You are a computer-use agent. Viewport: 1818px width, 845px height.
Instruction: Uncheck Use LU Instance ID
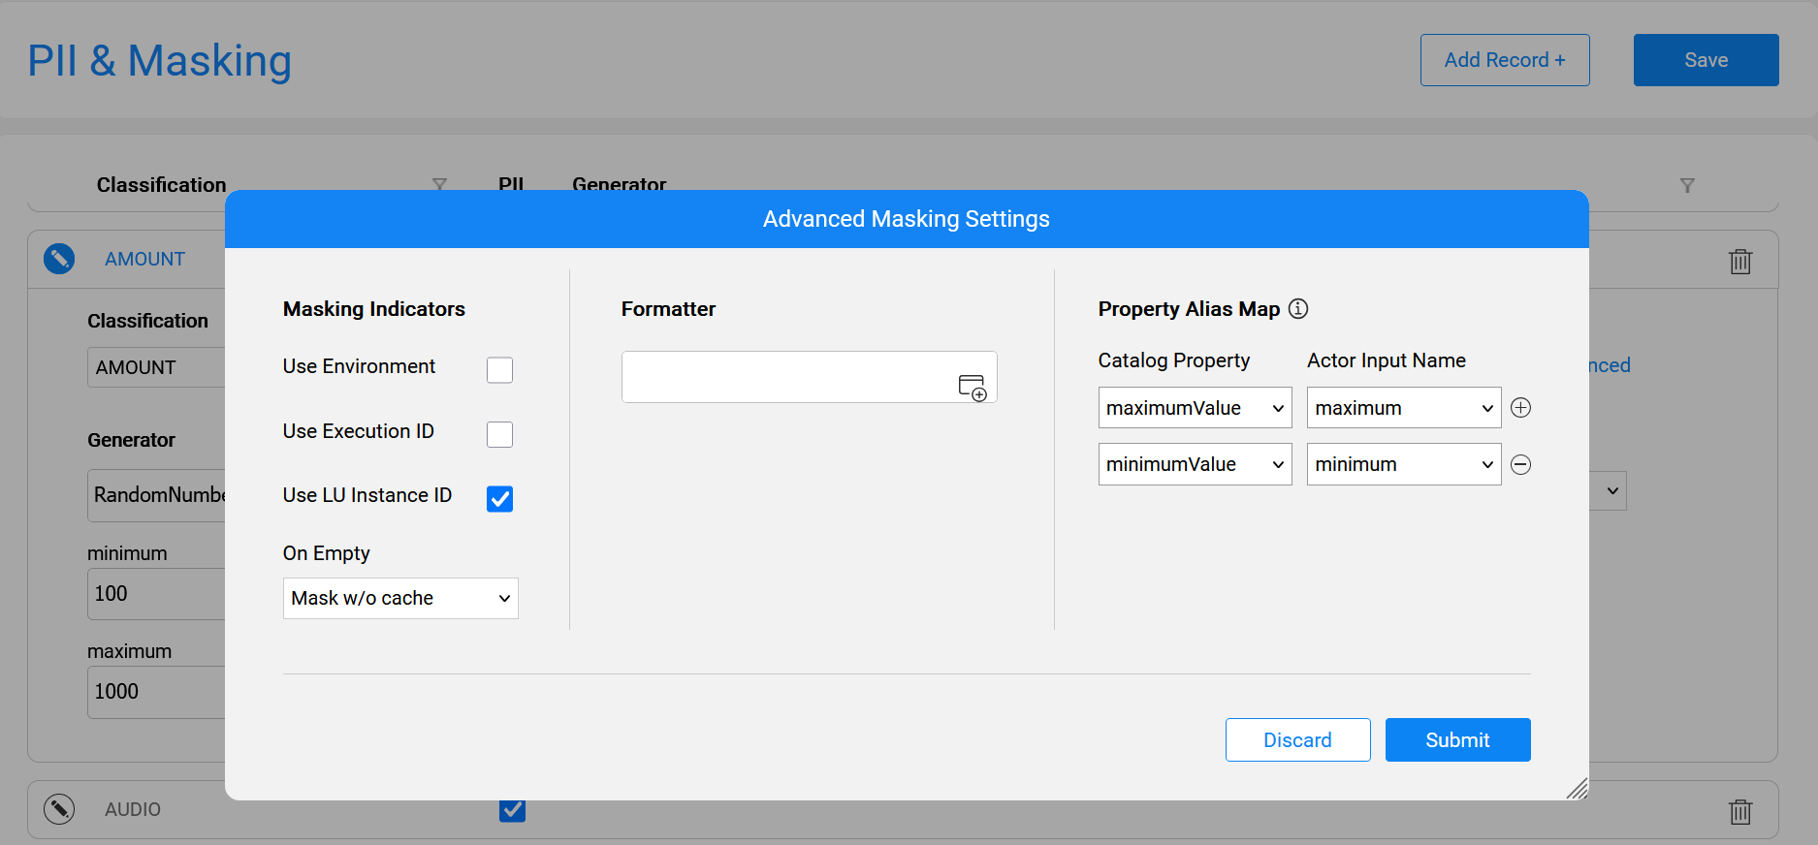pyautogui.click(x=499, y=499)
